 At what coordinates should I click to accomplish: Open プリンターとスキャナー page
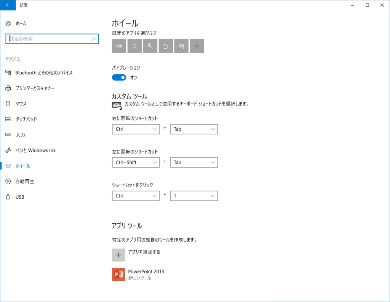[35, 88]
